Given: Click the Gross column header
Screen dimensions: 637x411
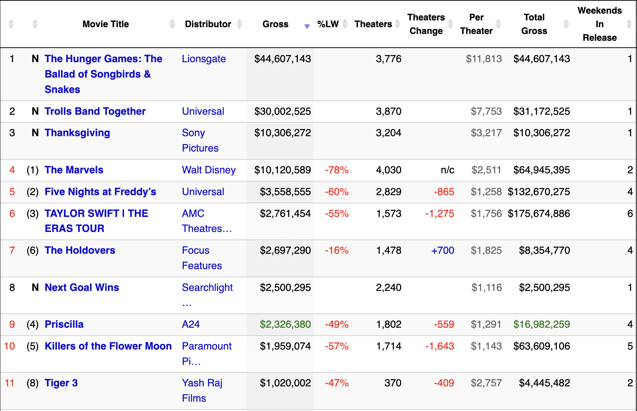Looking at the screenshot, I should 275,24.
